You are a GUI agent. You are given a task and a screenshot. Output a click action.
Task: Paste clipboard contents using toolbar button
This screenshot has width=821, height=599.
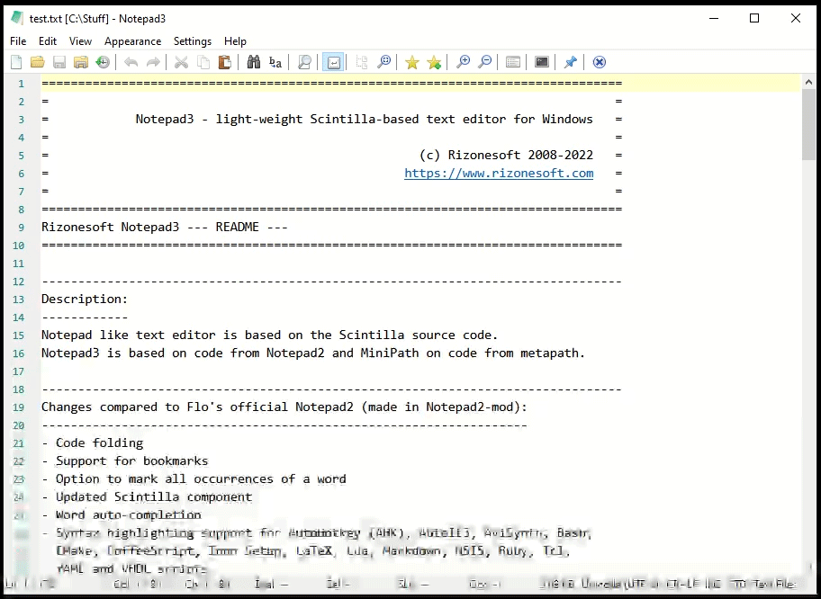pyautogui.click(x=224, y=61)
